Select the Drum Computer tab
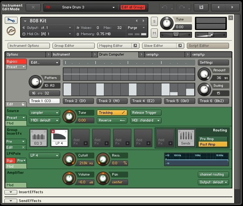The width and height of the screenshot is (243, 206). coord(118,55)
